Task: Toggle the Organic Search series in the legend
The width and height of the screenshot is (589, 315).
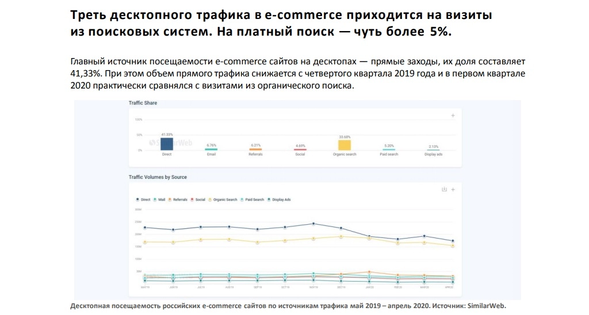Action: pos(223,199)
